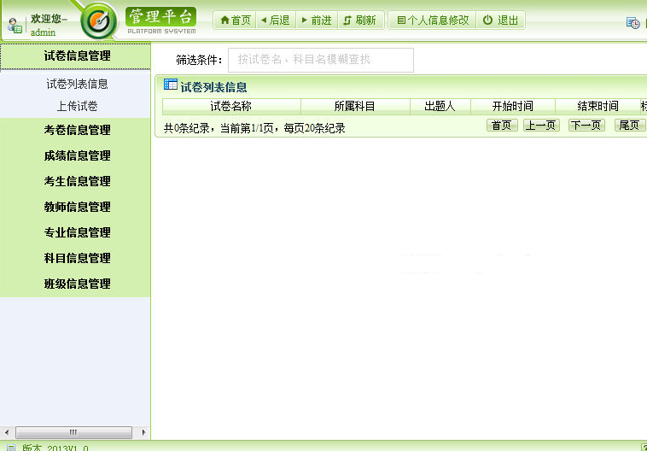647x451 pixels.
Task: Click the sidebar scrollbar left arrow
Action: click(x=7, y=432)
